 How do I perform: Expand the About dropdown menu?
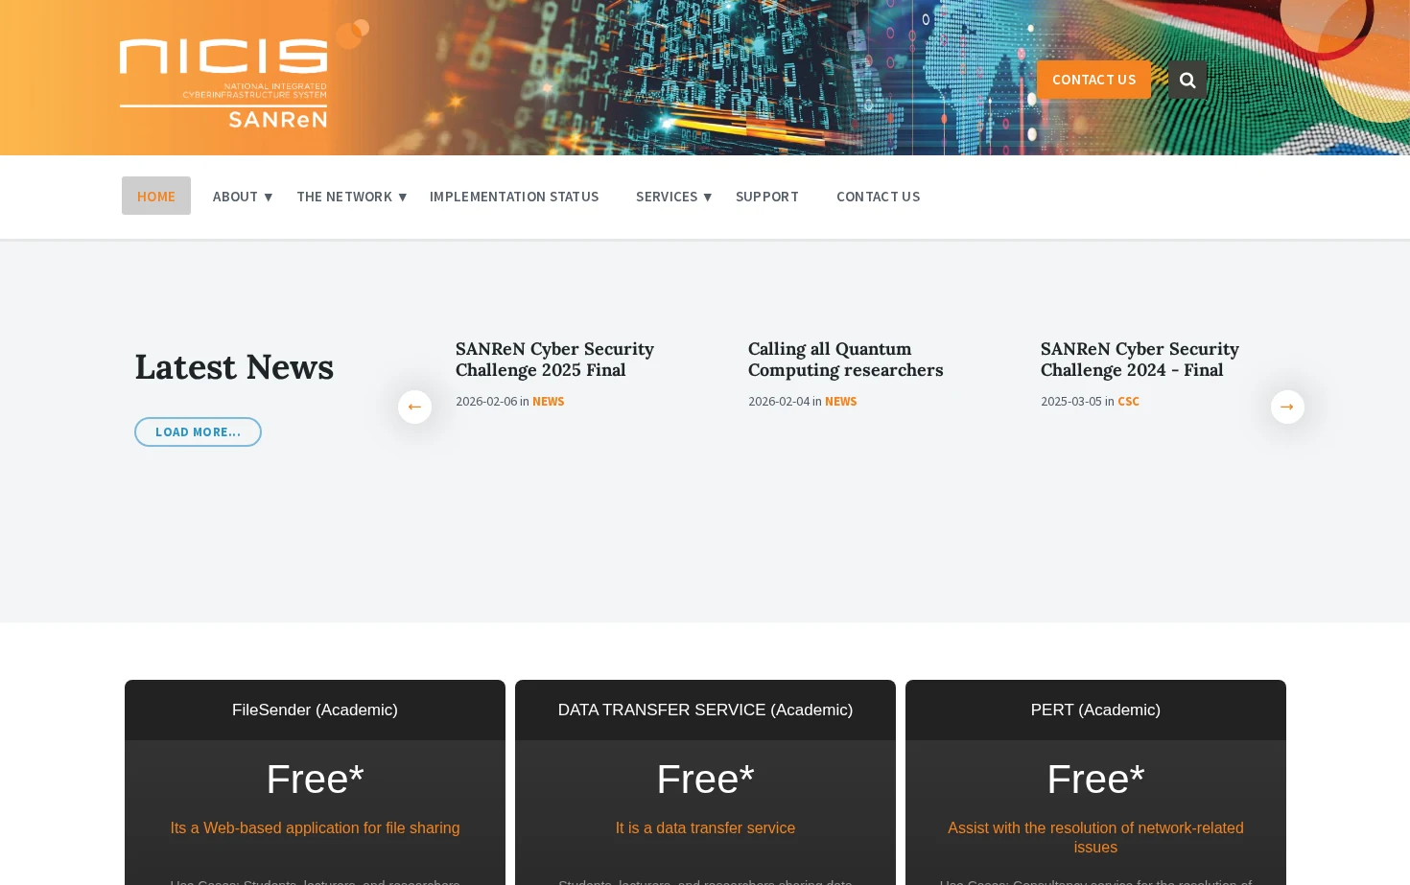click(x=243, y=196)
